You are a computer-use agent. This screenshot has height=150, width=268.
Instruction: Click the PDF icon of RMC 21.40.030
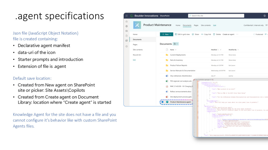click(x=167, y=86)
